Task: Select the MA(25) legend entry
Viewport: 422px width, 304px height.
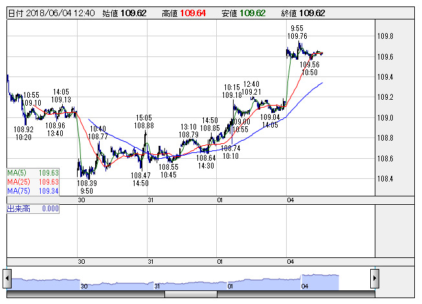Action: click(x=33, y=182)
